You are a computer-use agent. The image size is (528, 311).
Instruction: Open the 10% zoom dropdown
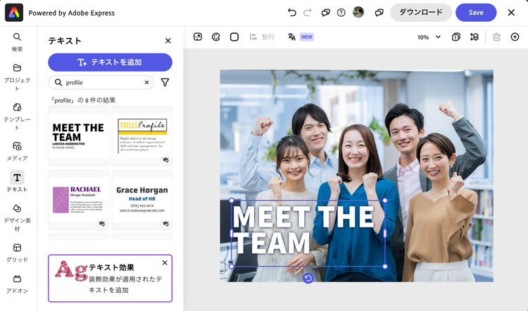429,37
